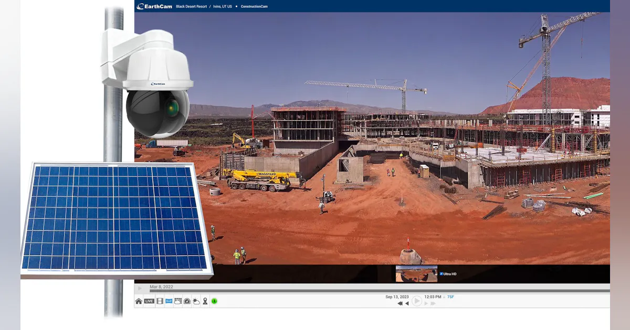Open the time-lapse filmstrip icon

160,301
